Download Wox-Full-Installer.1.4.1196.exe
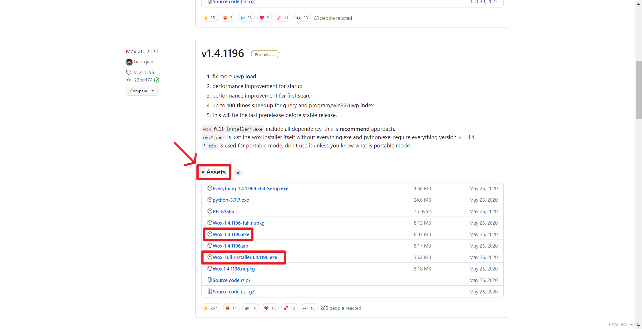Image resolution: width=642 pixels, height=329 pixels. click(x=245, y=257)
